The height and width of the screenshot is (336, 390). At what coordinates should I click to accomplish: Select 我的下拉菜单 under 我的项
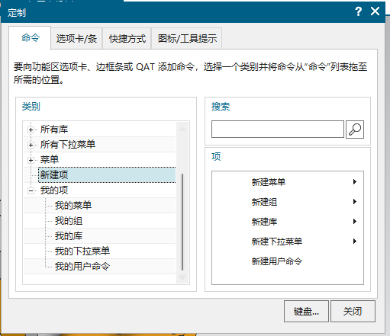(x=82, y=251)
